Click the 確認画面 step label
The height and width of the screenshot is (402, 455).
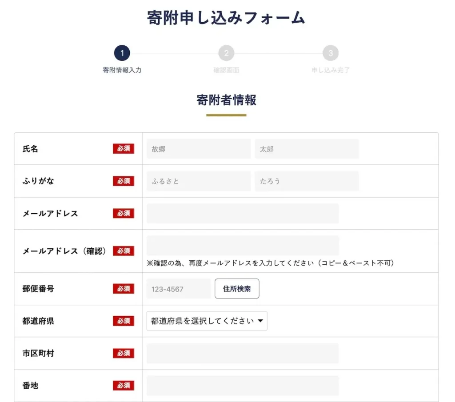[x=226, y=70]
